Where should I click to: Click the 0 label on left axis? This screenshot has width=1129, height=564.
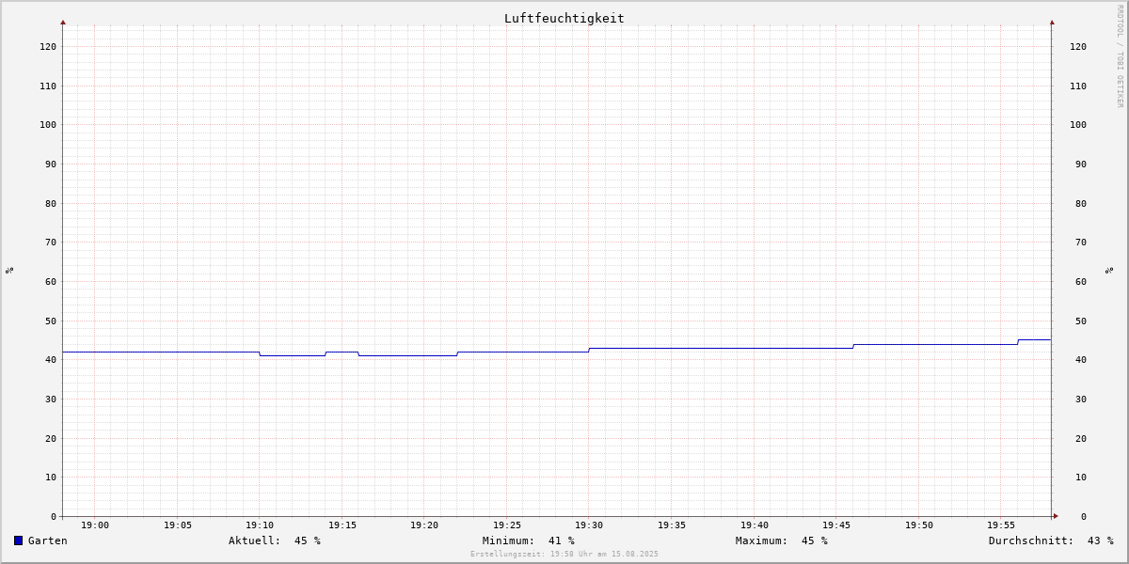(54, 516)
